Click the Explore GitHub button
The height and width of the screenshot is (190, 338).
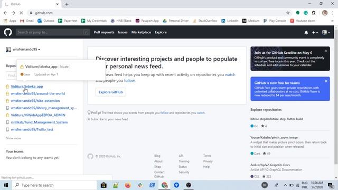110,92
